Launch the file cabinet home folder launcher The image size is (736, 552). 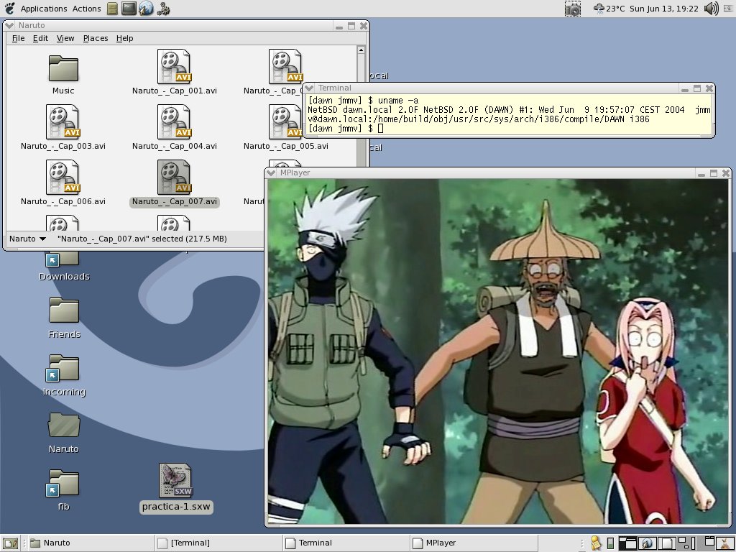112,9
